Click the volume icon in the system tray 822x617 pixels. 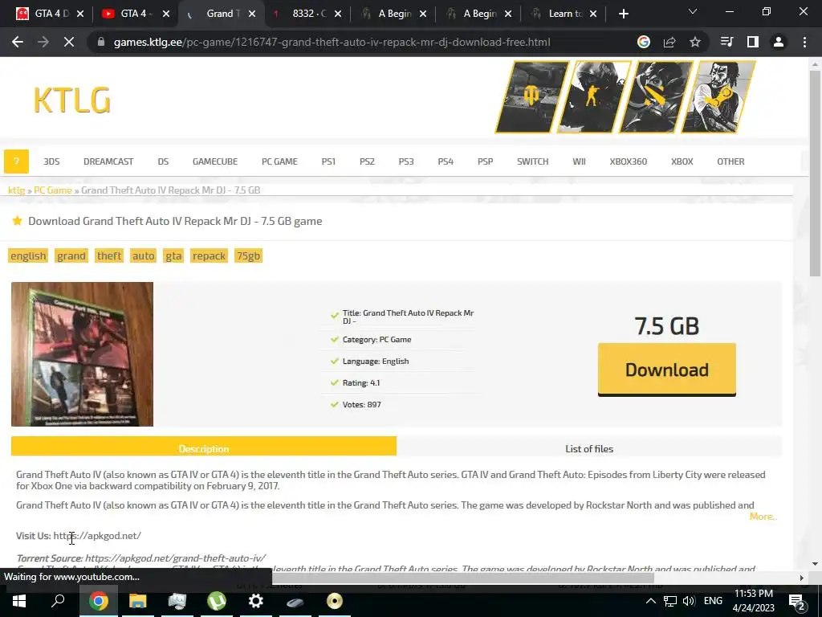click(x=689, y=601)
